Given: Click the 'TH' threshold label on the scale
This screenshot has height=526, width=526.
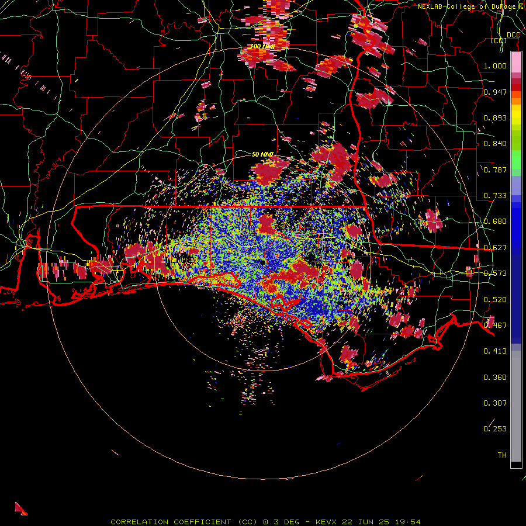Looking at the screenshot, I should 502,455.
